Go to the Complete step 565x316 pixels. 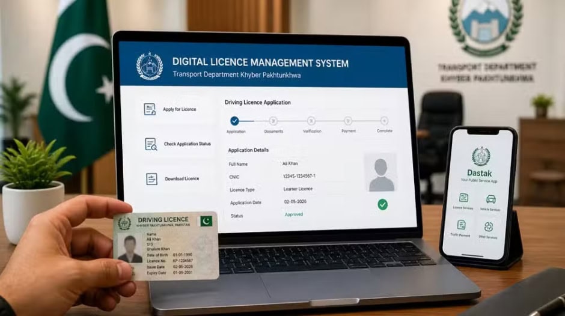pos(384,121)
